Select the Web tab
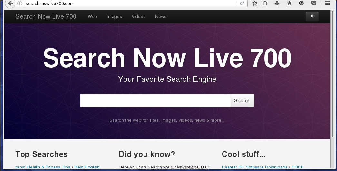Image resolution: width=337 pixels, height=171 pixels. (92, 16)
